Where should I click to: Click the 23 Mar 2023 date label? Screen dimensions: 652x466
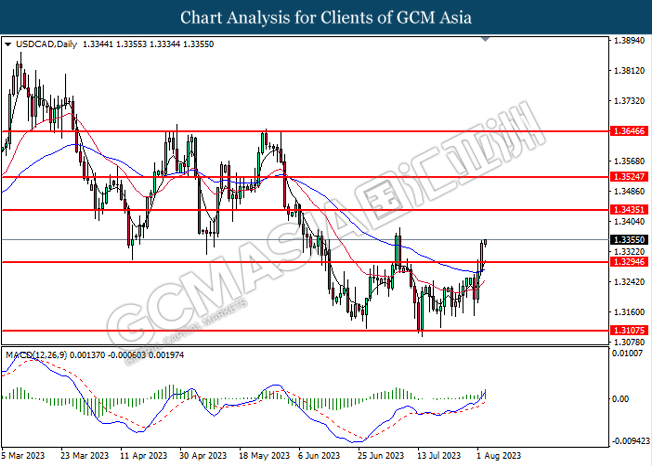[84, 456]
